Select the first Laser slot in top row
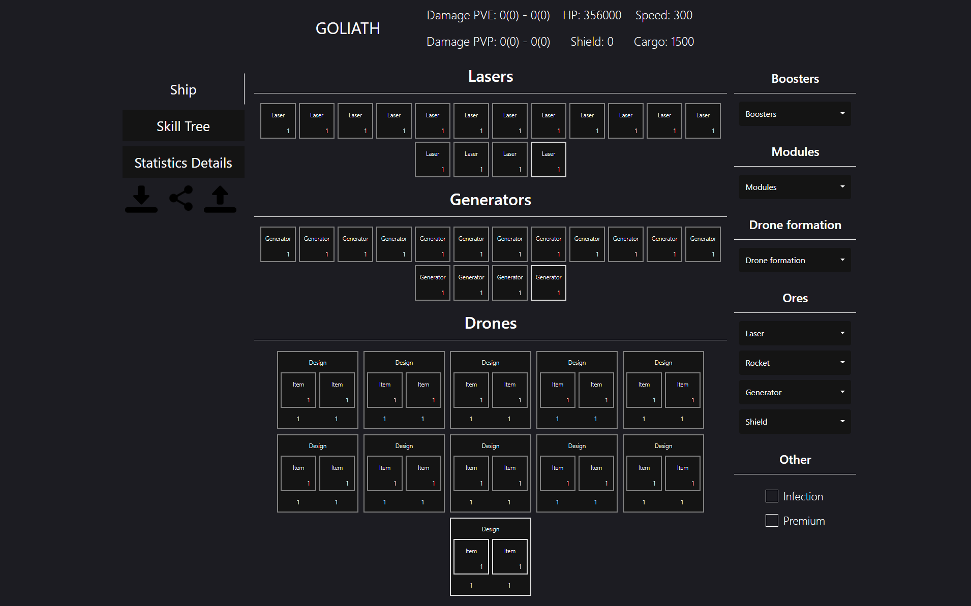The image size is (971, 606). pos(278,121)
